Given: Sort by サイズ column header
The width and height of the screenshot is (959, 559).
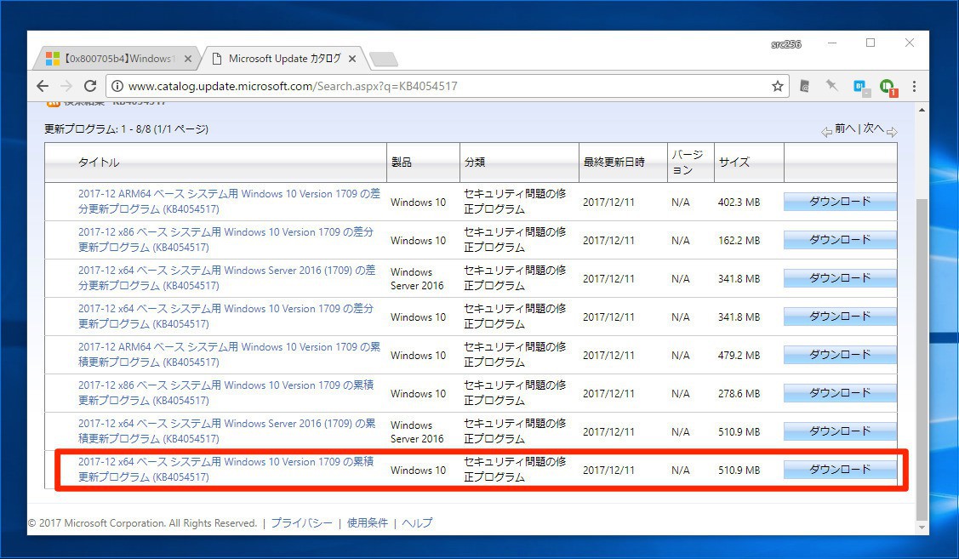Looking at the screenshot, I should click(x=734, y=162).
